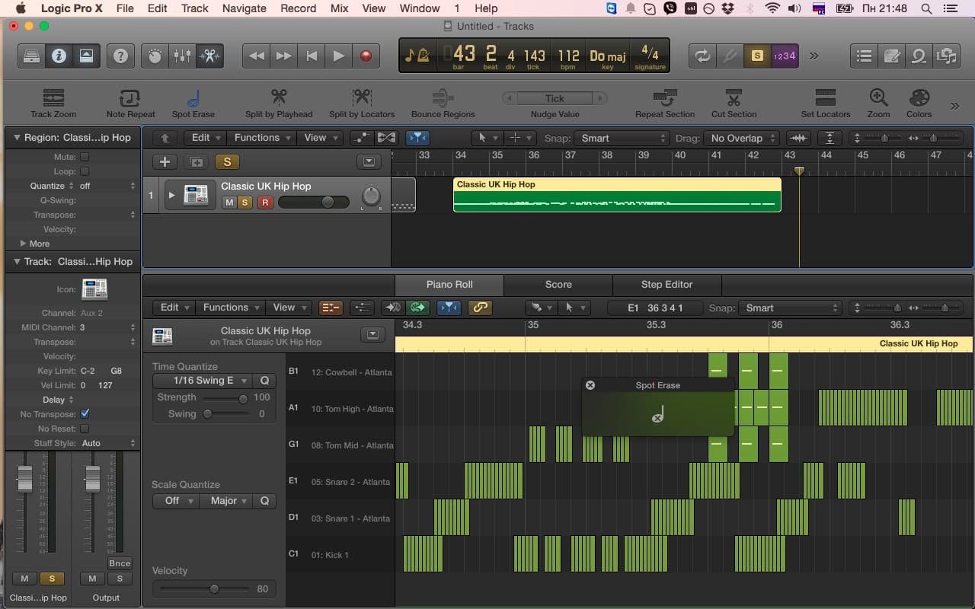Image resolution: width=975 pixels, height=609 pixels.
Task: Open the Mix menu in menu bar
Action: (x=339, y=8)
